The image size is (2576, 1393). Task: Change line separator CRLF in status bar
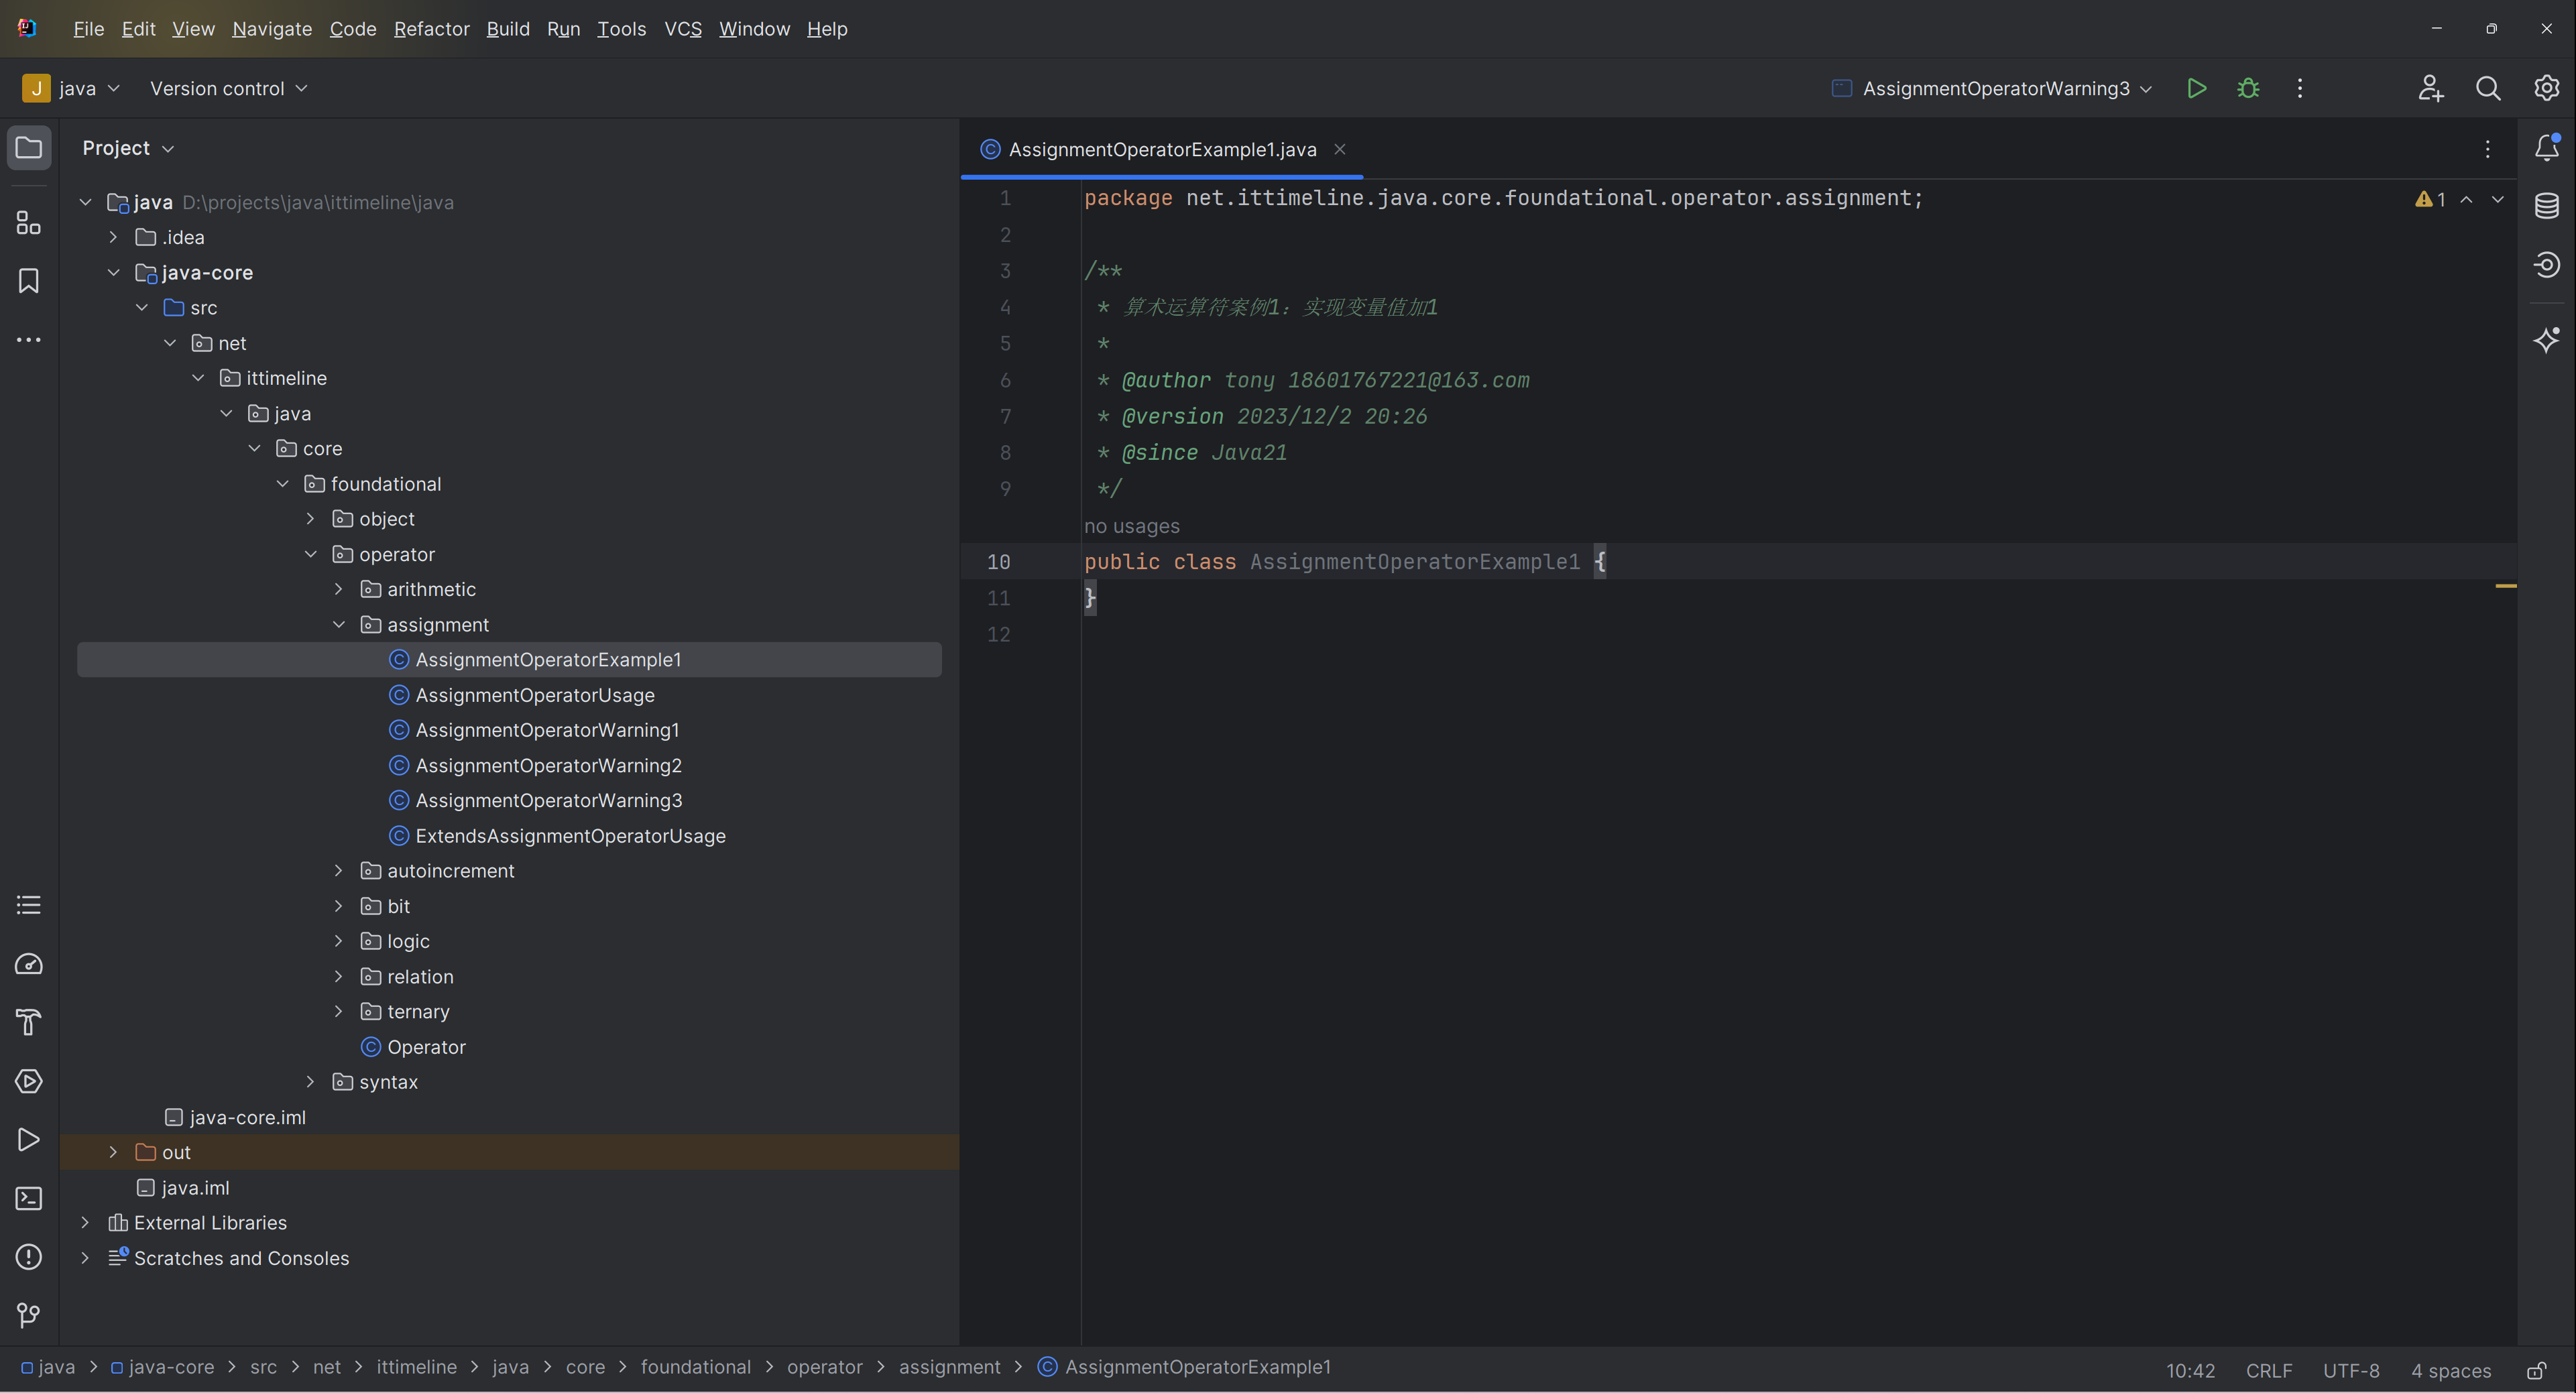pos(2269,1370)
